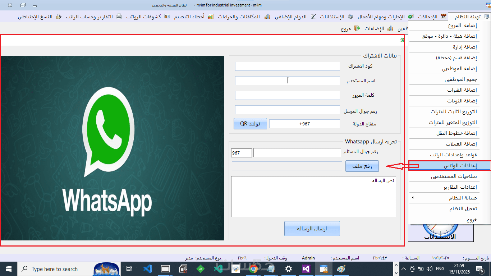Click the ارسال الرساله send button
The height and width of the screenshot is (276, 491).
(312, 229)
